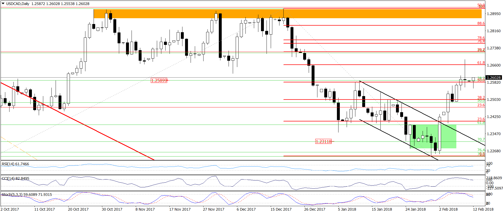503x213 pixels.
Task: Click the 17 Nov 2017 date label
Action: [x=180, y=209]
